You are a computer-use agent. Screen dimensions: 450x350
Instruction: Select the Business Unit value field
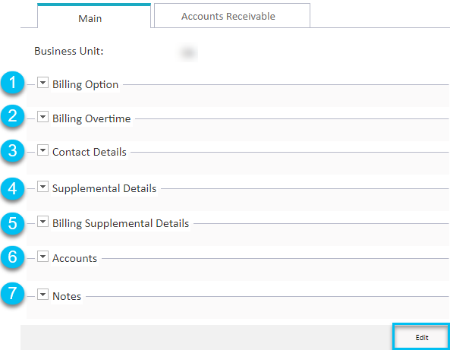tap(188, 53)
